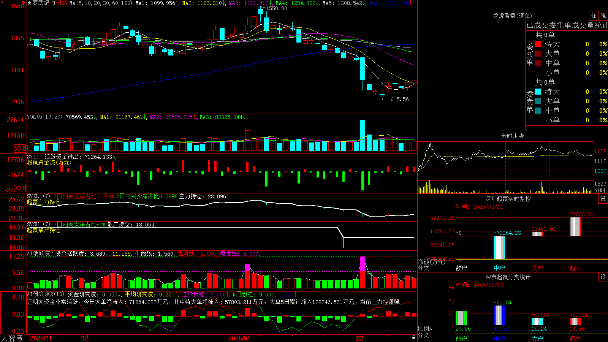Open settings 设 for 深市超赢分类统计
The width and height of the screenshot is (608, 342).
[603, 277]
